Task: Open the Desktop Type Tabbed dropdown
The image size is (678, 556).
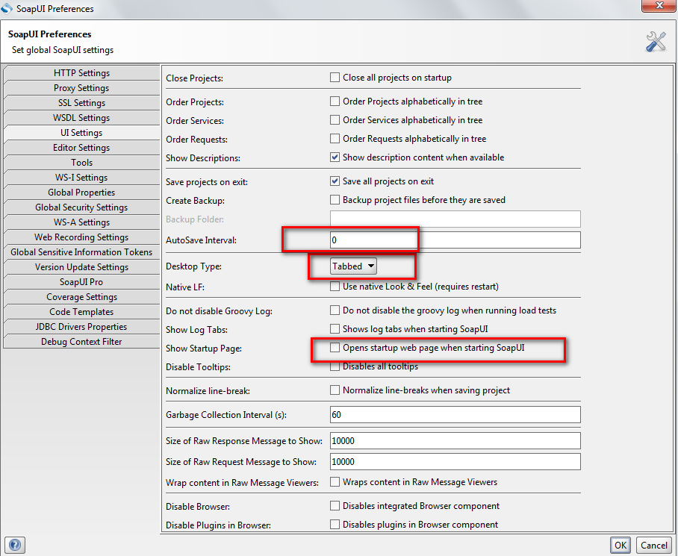Action: click(x=353, y=266)
